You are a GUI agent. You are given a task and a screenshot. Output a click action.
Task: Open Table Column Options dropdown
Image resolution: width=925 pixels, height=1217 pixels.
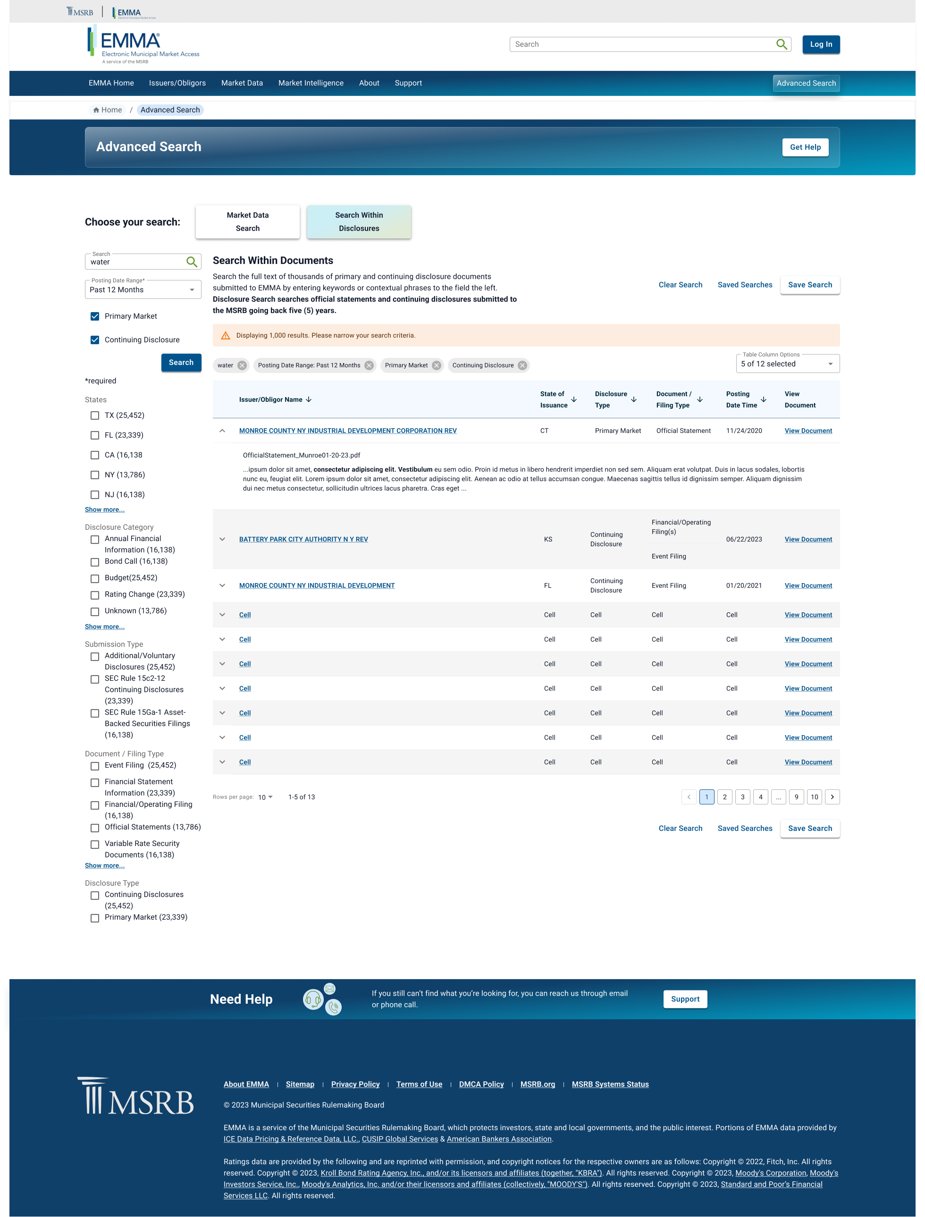(787, 364)
